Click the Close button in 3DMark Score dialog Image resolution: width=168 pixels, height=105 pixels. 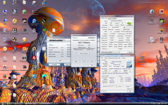pos(92,65)
